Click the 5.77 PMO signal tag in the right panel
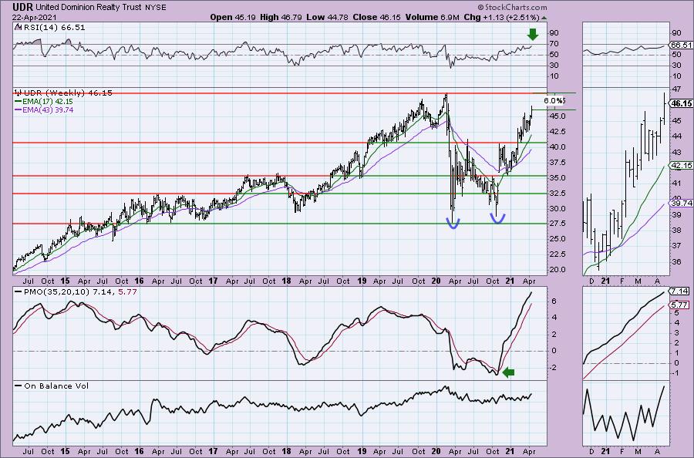This screenshot has height=458, width=694. pyautogui.click(x=679, y=305)
